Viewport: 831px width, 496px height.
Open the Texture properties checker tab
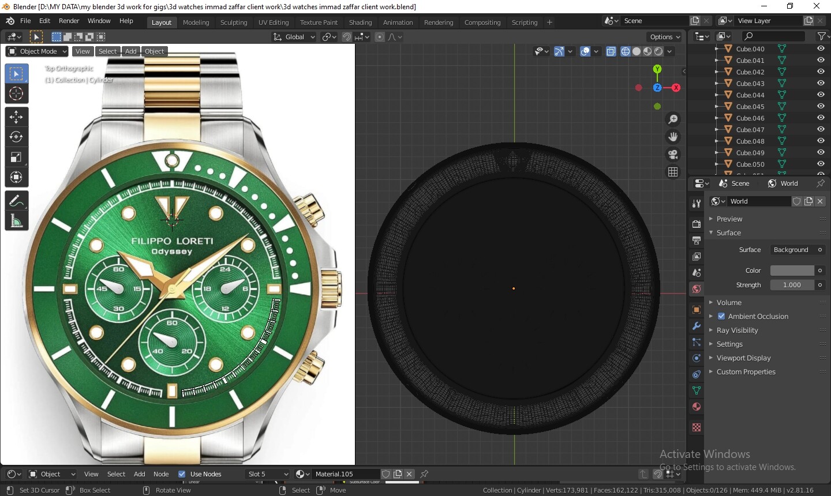697,427
